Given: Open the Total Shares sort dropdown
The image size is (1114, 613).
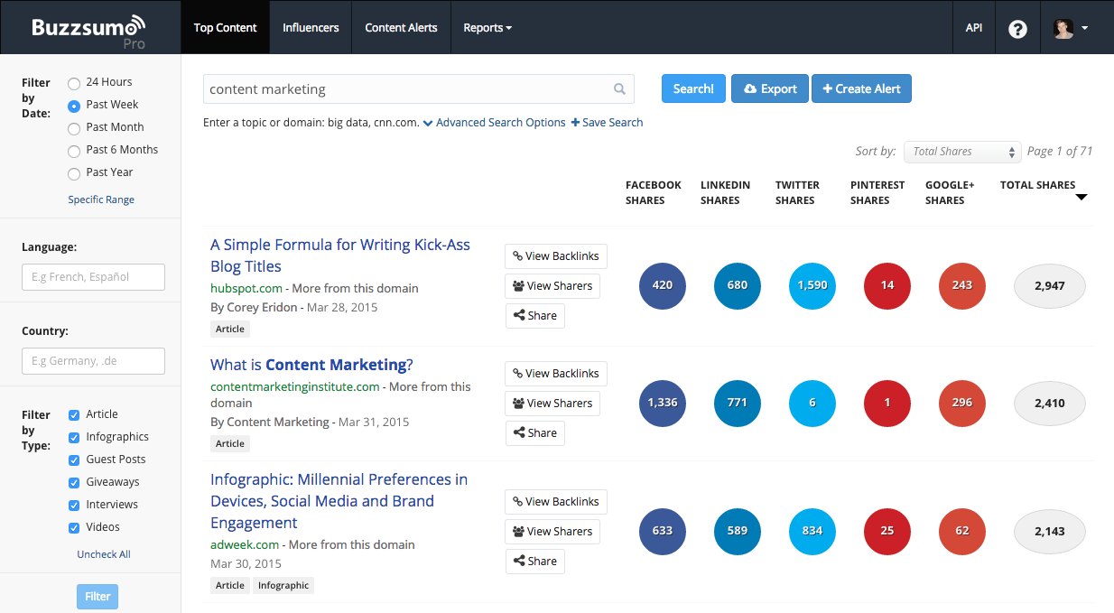Looking at the screenshot, I should tap(961, 152).
